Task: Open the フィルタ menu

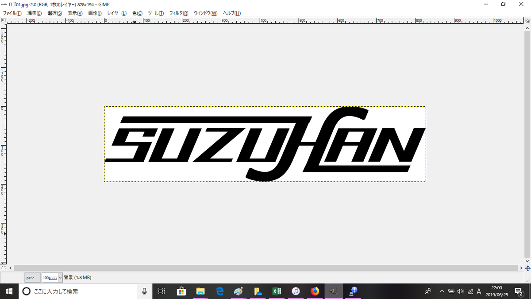Action: pos(178,13)
